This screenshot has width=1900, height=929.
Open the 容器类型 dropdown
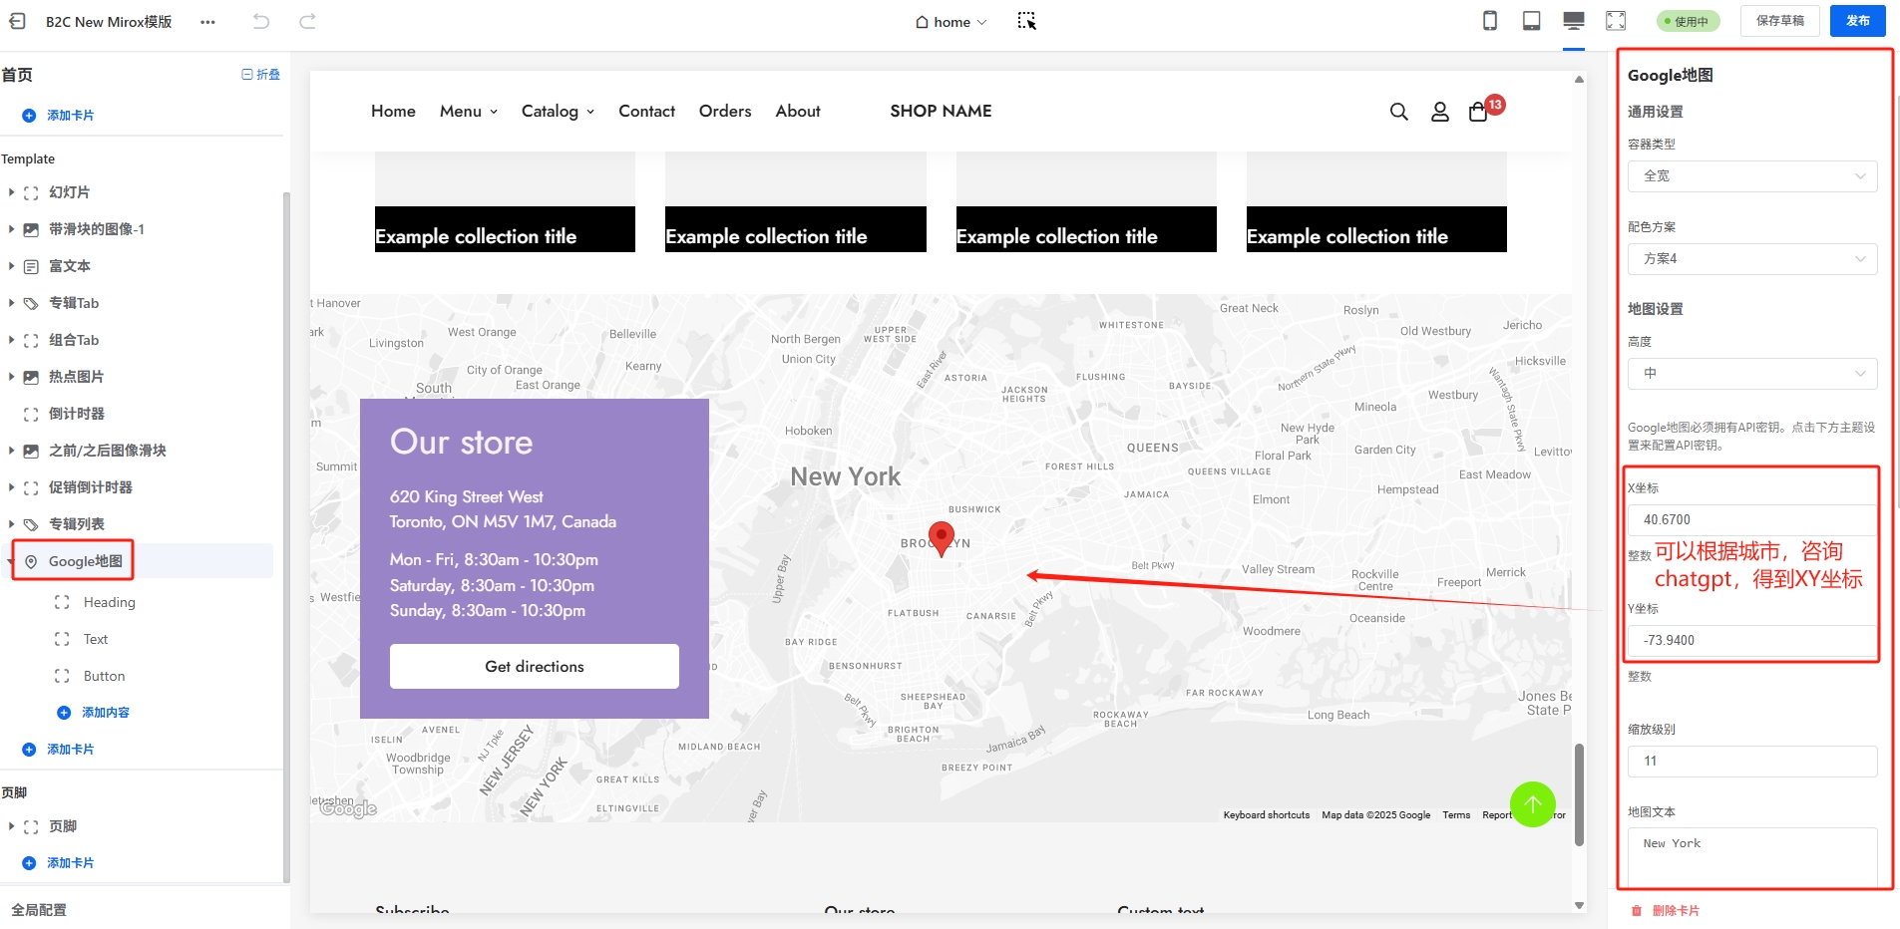pos(1752,176)
